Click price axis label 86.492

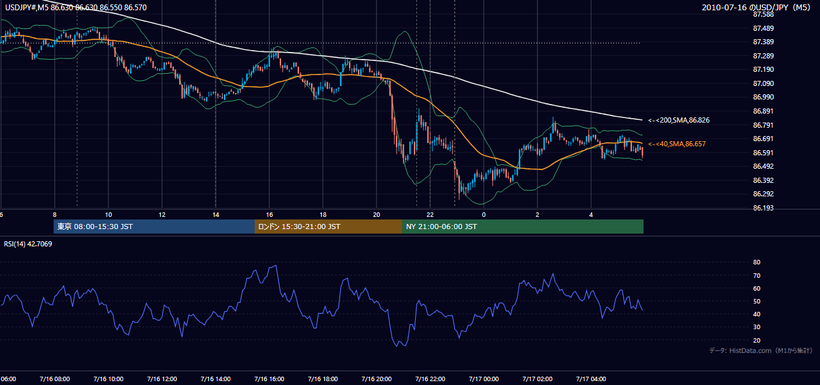point(764,166)
